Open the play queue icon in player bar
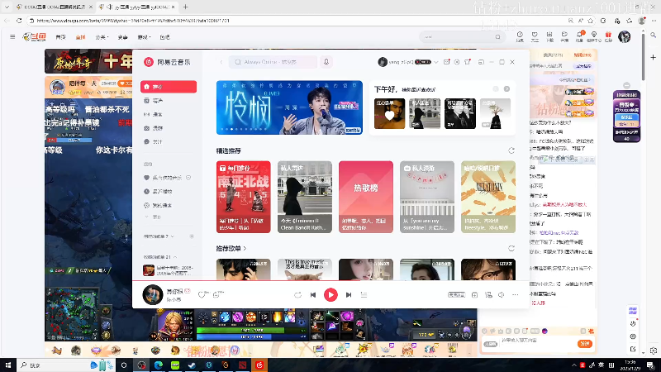661x372 pixels. tap(488, 295)
